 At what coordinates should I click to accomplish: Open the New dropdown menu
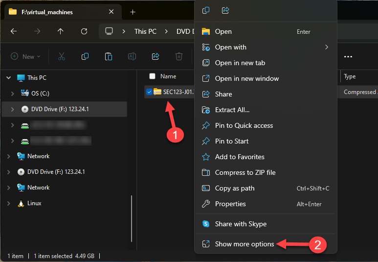[26, 56]
